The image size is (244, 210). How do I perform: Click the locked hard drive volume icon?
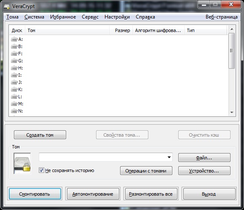22,163
